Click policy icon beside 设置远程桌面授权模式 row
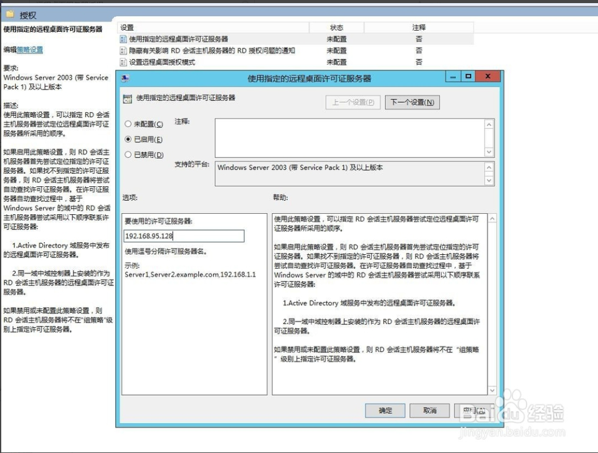Image resolution: width=598 pixels, height=453 pixels. tap(123, 62)
